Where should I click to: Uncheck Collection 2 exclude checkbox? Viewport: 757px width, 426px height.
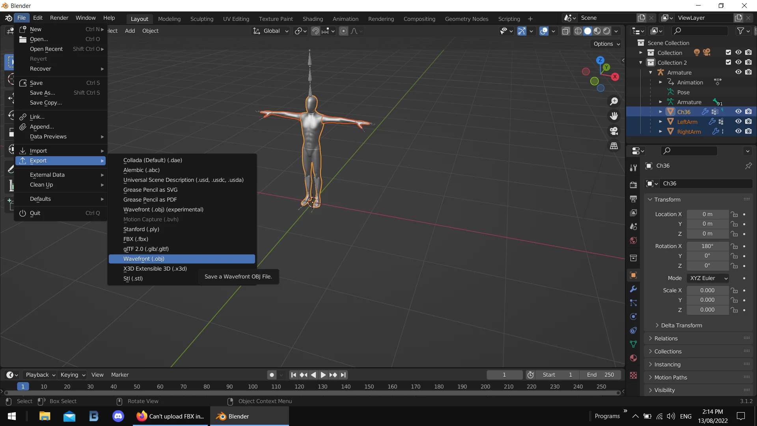tap(728, 62)
